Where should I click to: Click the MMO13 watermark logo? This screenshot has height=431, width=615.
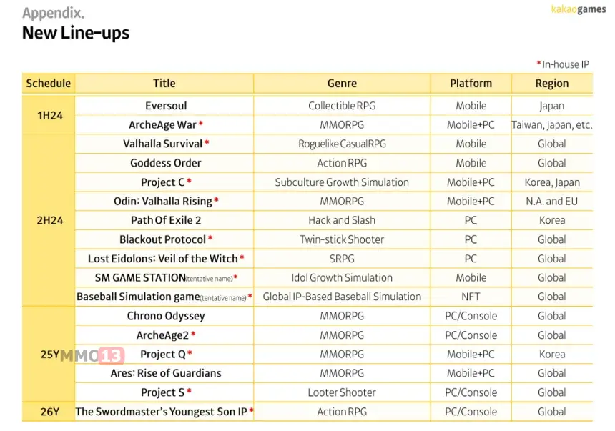click(x=92, y=356)
